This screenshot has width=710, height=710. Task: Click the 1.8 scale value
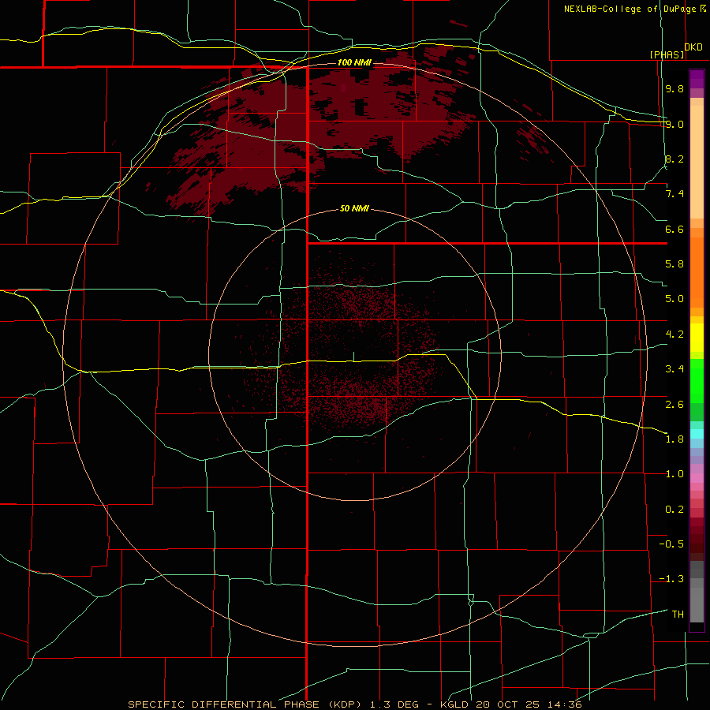(674, 439)
